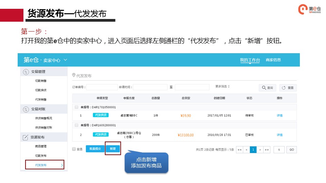This screenshot has width=326, height=183.
Task: Select 切割换货 in sidebar
Action: coord(41,90)
